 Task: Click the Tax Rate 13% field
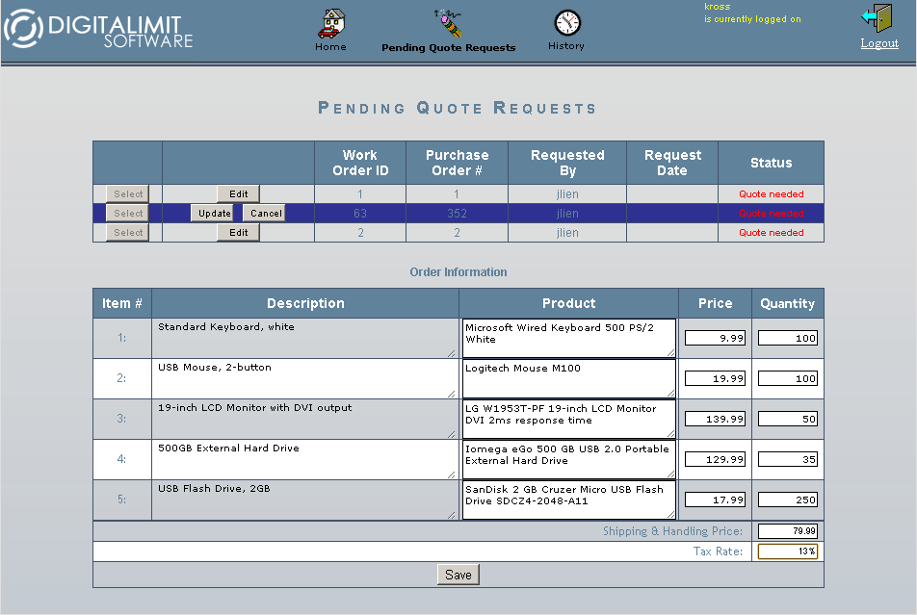788,551
